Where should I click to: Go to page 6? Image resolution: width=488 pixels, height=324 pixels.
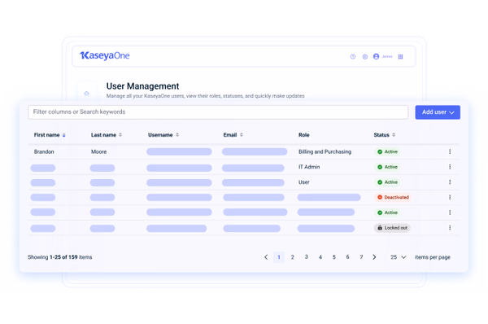[347, 257]
